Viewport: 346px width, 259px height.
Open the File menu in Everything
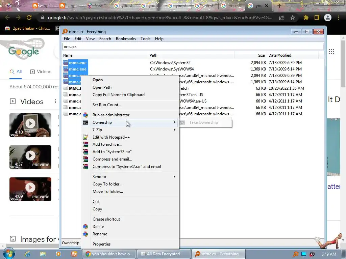coord(67,39)
